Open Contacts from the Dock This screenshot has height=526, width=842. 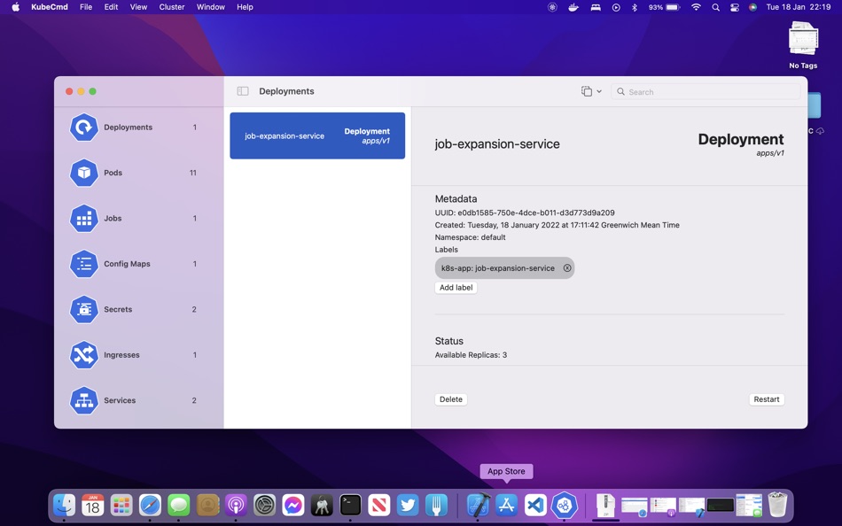pyautogui.click(x=207, y=505)
